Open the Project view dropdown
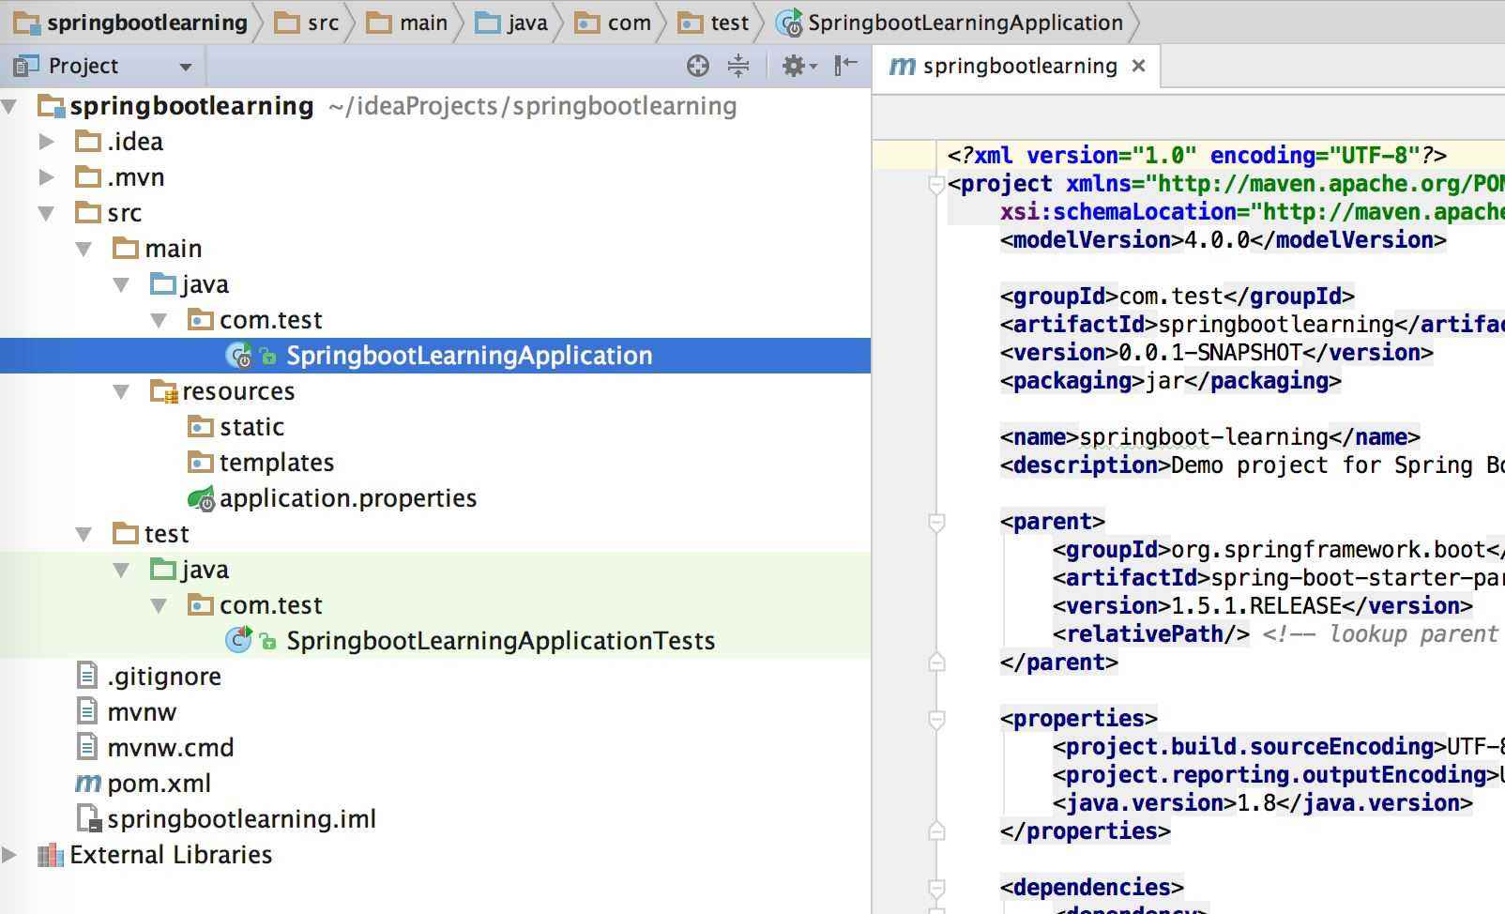Image resolution: width=1505 pixels, height=914 pixels. (185, 67)
